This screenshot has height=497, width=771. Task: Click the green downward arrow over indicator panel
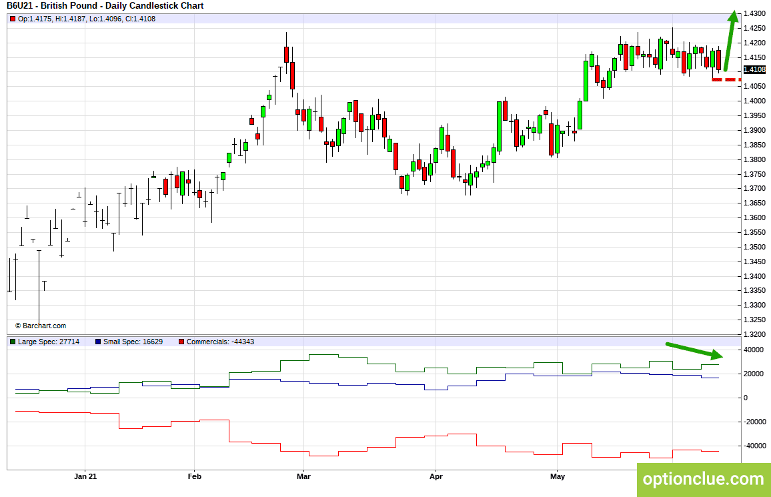(x=695, y=350)
